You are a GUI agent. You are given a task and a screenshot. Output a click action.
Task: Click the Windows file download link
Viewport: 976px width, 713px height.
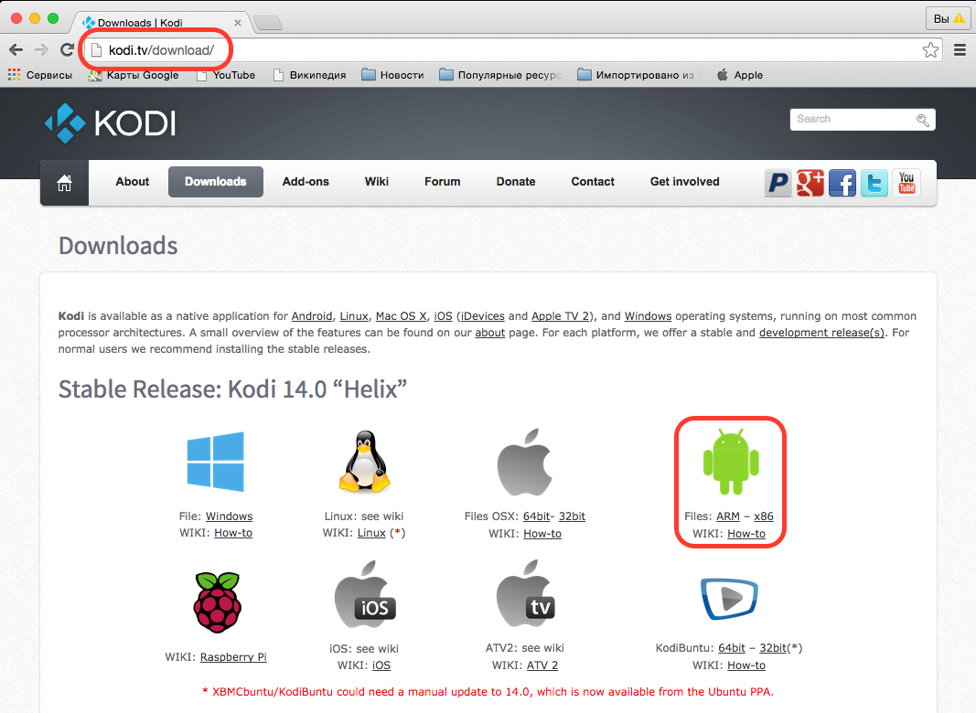click(x=229, y=516)
